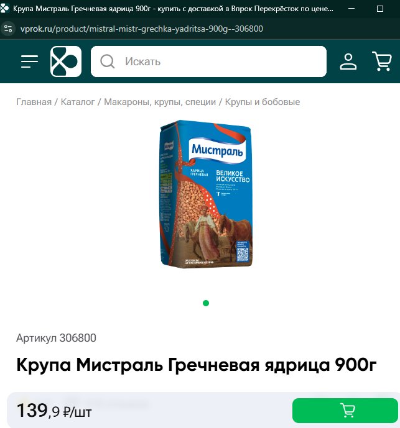Go to Главная breadcrumb
The width and height of the screenshot is (400, 428).
pos(34,102)
